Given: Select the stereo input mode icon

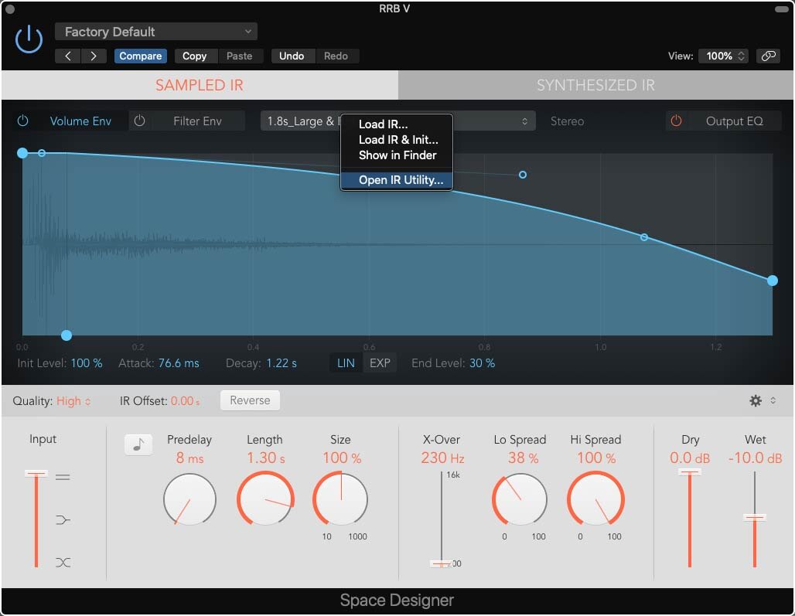Looking at the screenshot, I should pos(63,477).
